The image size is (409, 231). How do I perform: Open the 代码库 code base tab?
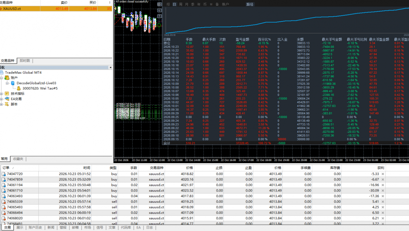pos(126,227)
